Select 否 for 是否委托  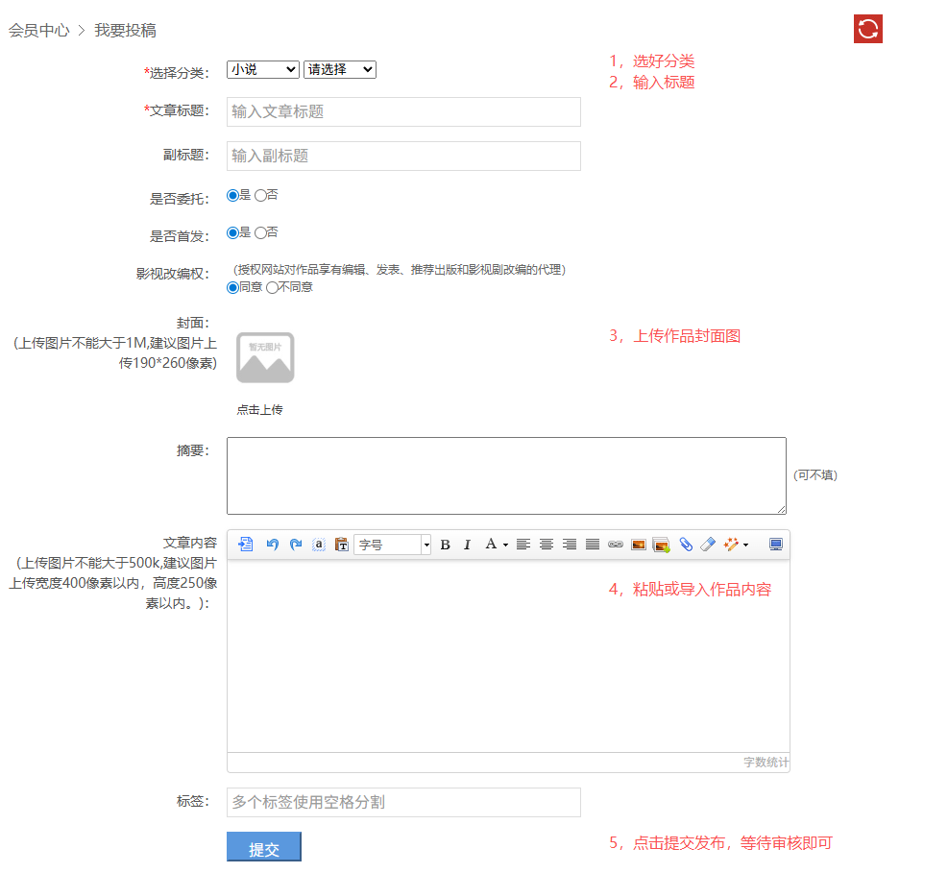[260, 195]
